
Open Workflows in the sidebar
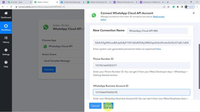pyautogui.click(x=6, y=28)
